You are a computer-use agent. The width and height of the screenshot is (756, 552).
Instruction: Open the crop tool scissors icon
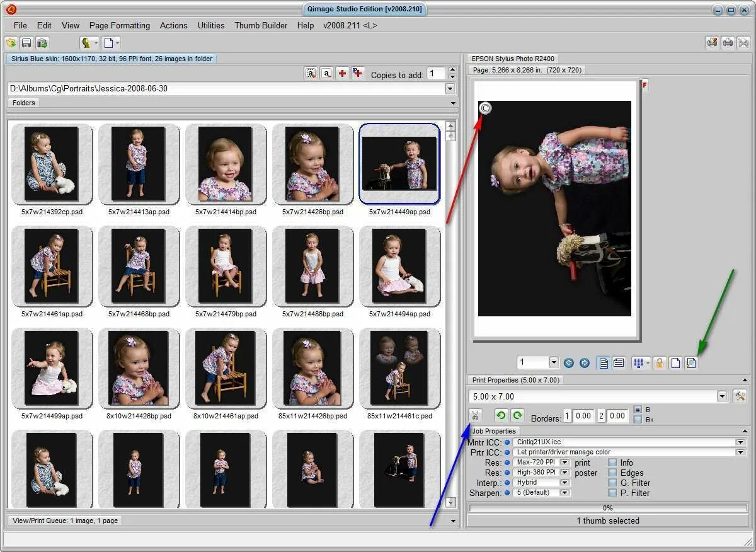(x=475, y=415)
